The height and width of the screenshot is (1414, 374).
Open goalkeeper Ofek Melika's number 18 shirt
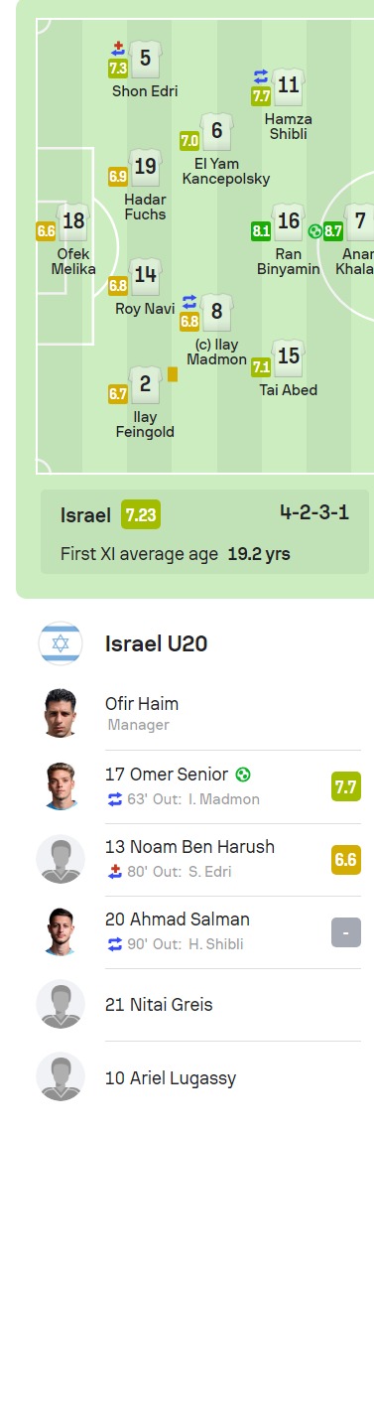[x=73, y=221]
